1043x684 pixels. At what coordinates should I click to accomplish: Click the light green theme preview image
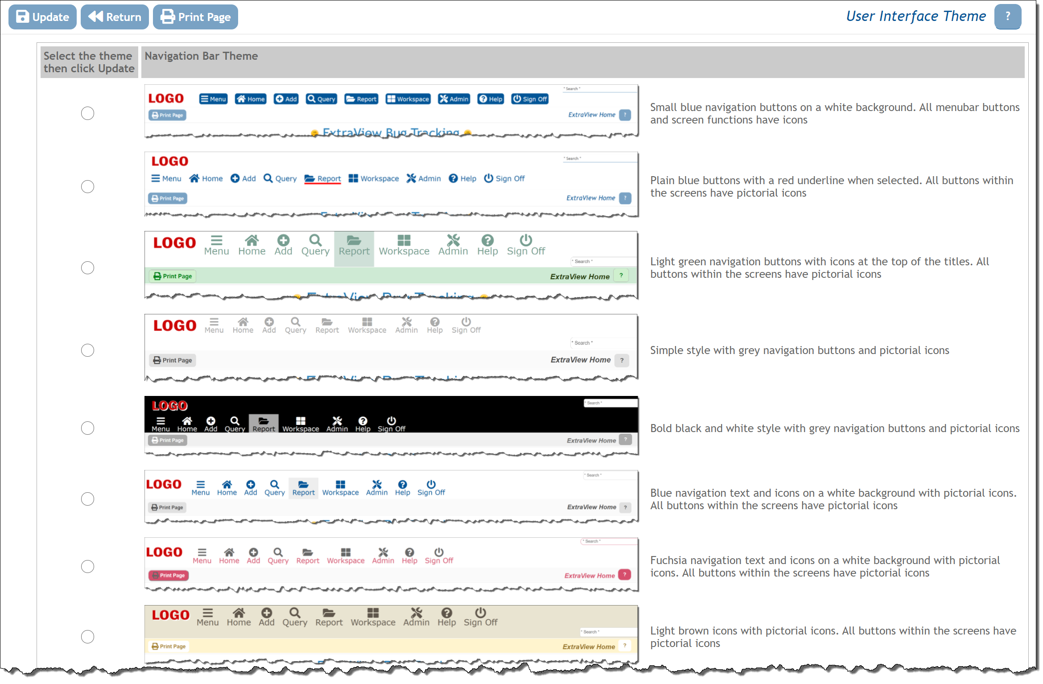point(392,266)
